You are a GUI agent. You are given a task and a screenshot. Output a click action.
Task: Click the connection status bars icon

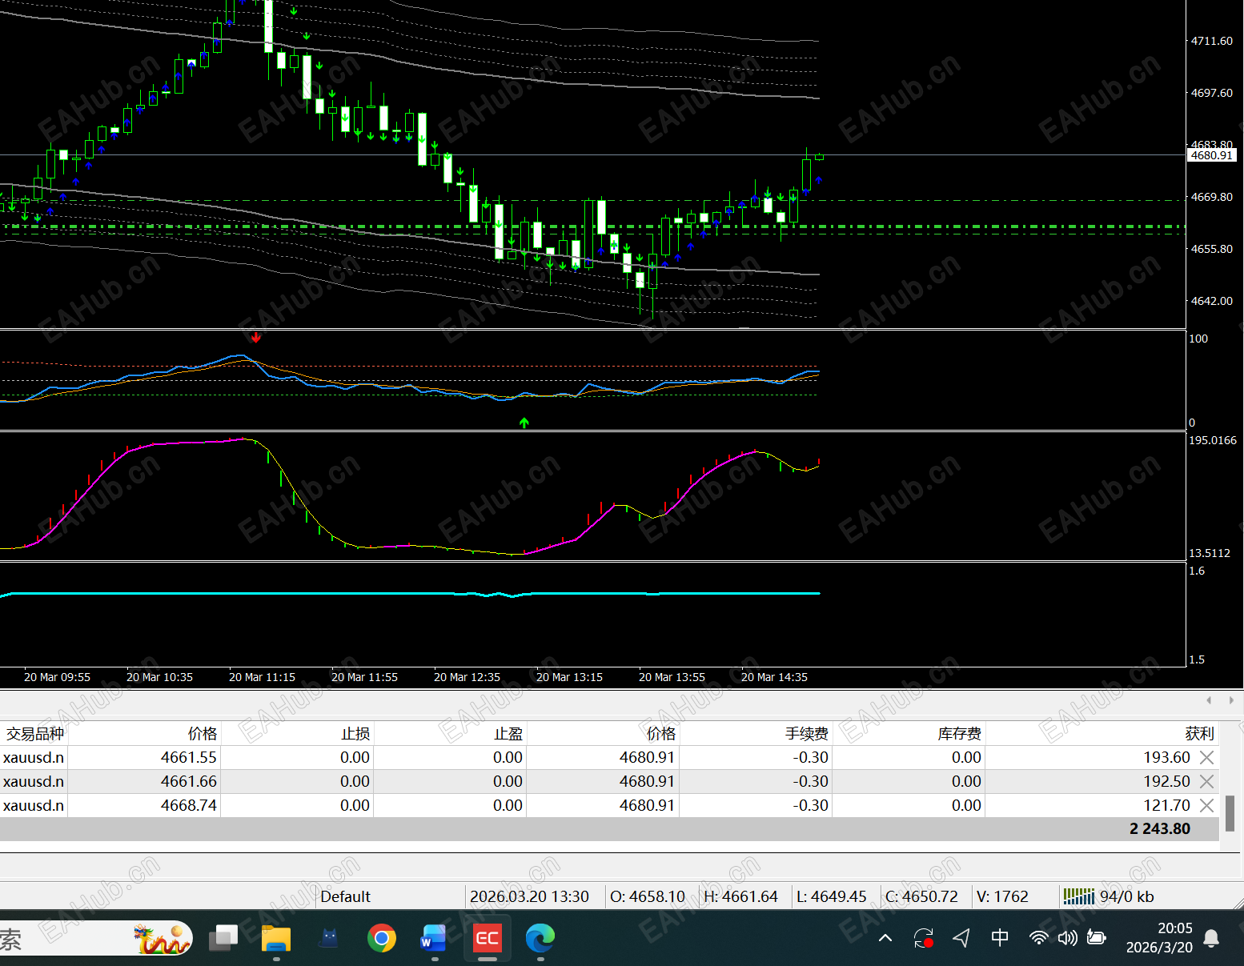(1078, 896)
